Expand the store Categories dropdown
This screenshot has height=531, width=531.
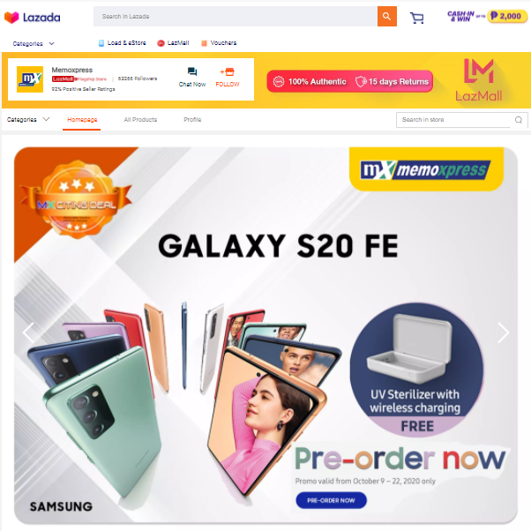click(x=28, y=120)
